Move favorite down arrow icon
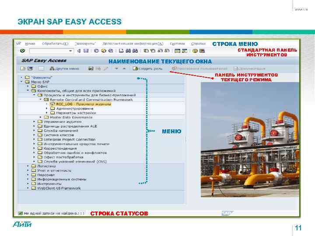The height and width of the screenshot is (236, 315). point(116,69)
